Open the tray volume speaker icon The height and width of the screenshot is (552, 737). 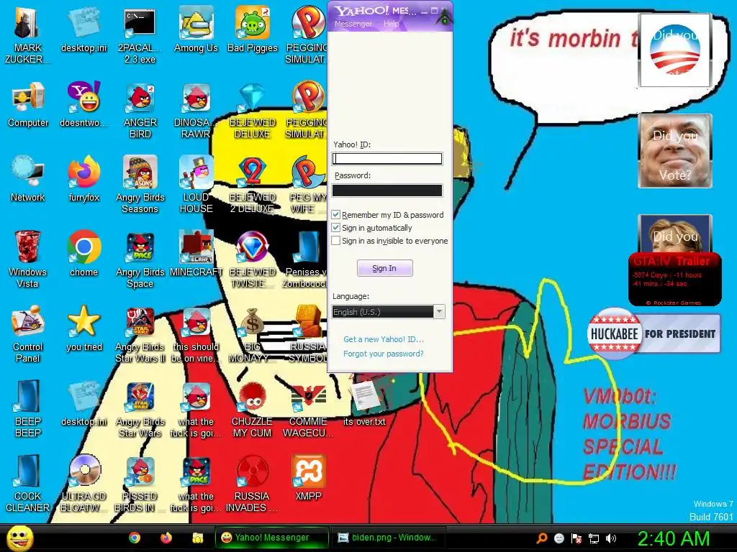coord(611,538)
